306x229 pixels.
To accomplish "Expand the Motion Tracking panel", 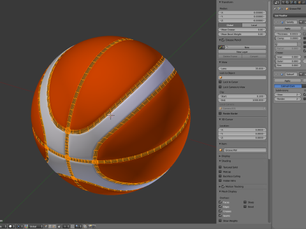I will click(220, 186).
